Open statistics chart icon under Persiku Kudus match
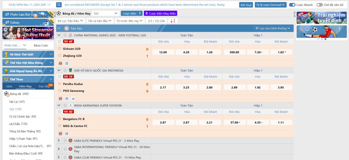 pos(73,99)
